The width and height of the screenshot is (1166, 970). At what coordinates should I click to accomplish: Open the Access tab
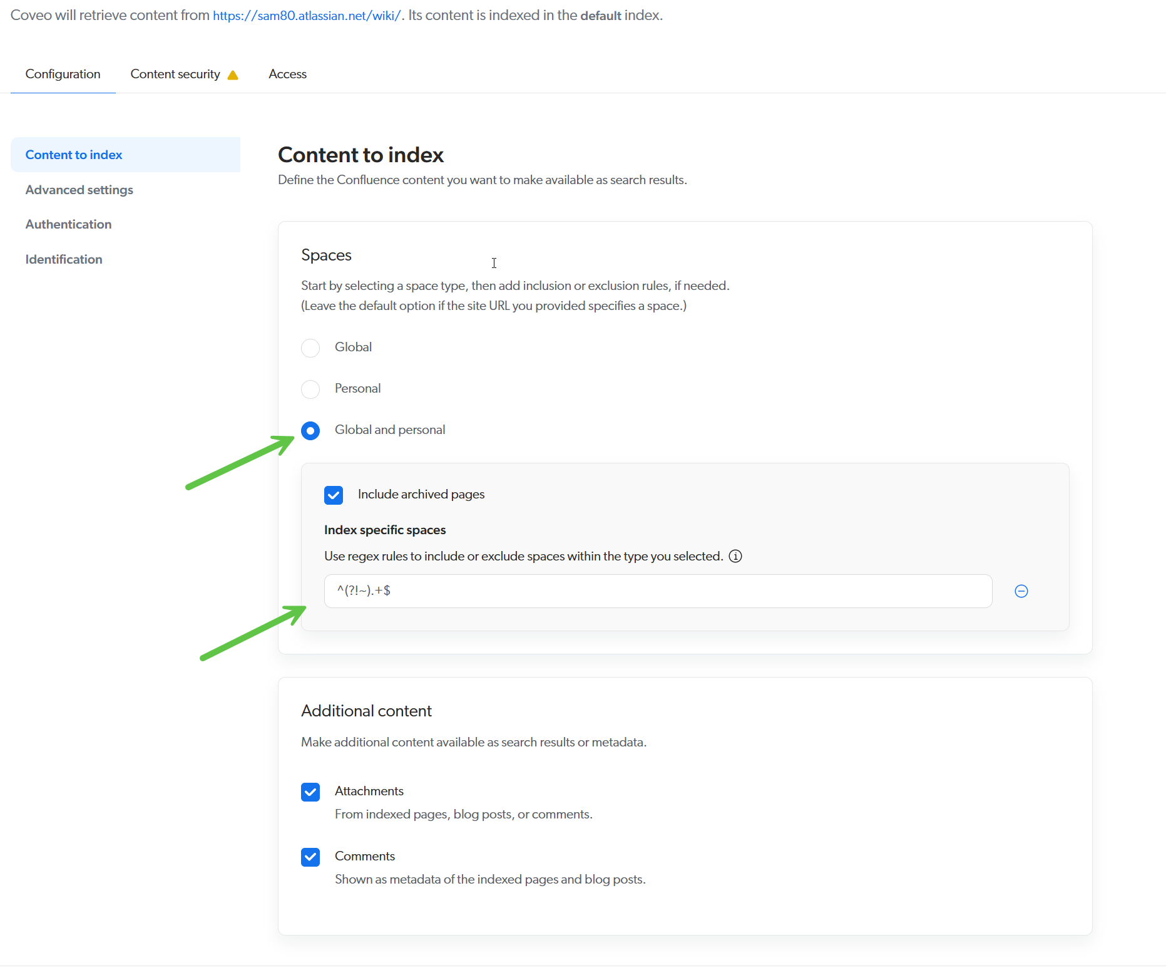click(287, 74)
